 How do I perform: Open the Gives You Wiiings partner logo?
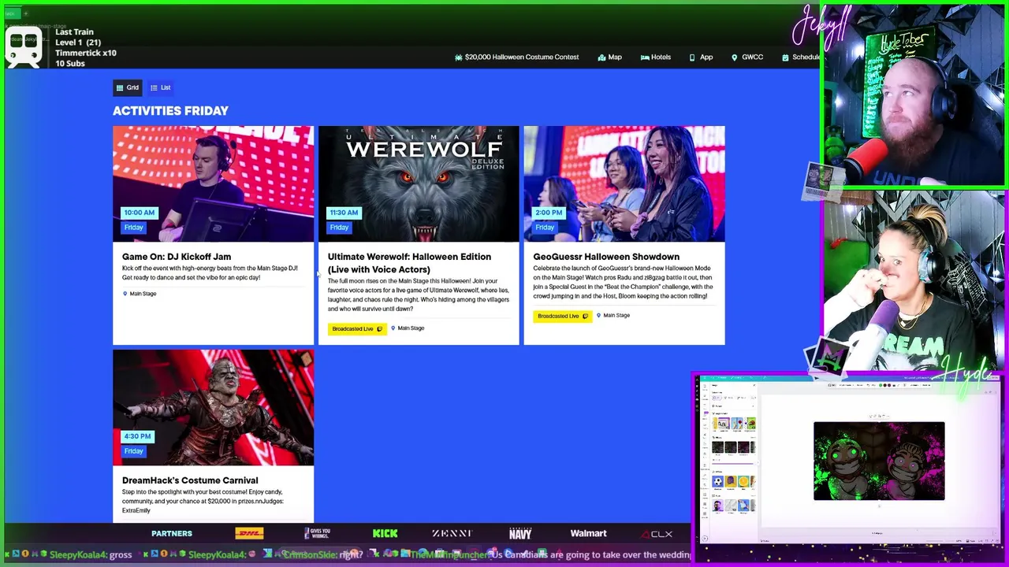point(317,534)
